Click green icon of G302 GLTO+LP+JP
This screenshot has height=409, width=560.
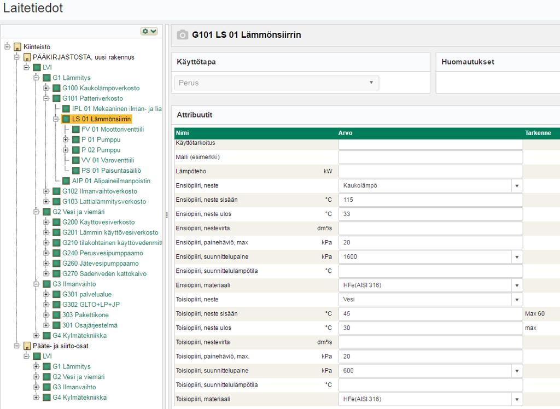[x=56, y=305]
